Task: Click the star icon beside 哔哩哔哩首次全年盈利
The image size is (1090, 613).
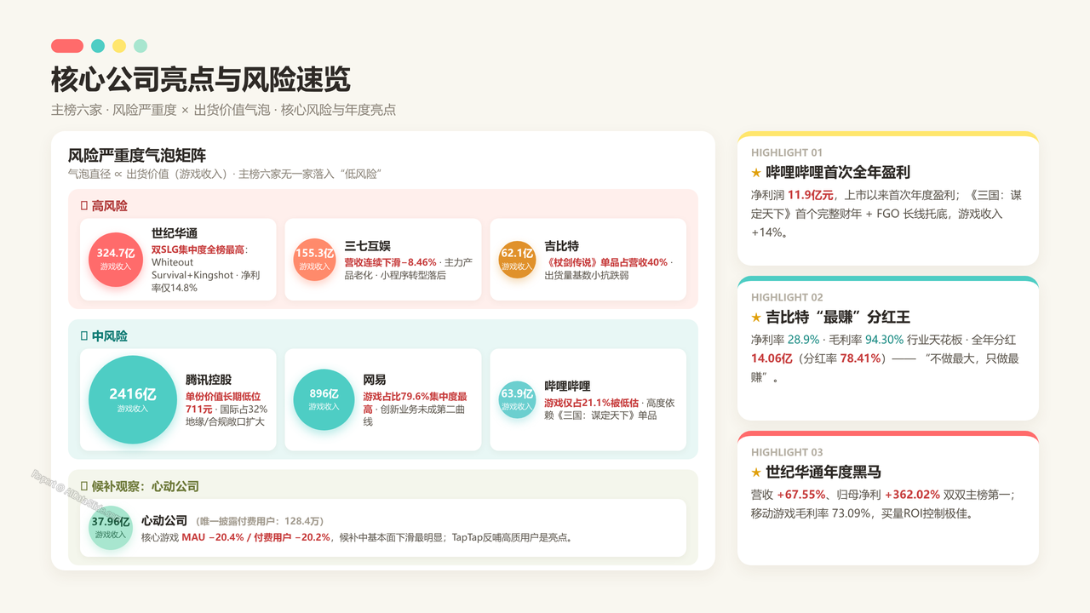Action: tap(756, 172)
